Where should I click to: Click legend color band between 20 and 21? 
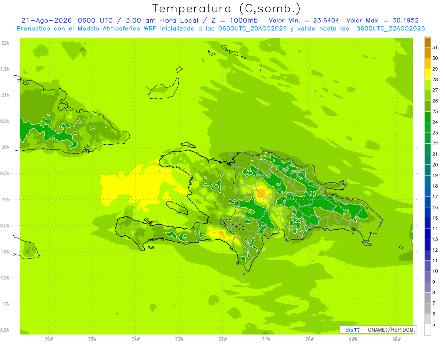(428, 160)
